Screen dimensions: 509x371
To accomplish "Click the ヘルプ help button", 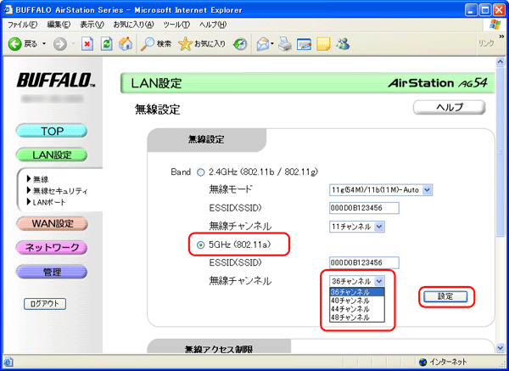I will click(449, 108).
